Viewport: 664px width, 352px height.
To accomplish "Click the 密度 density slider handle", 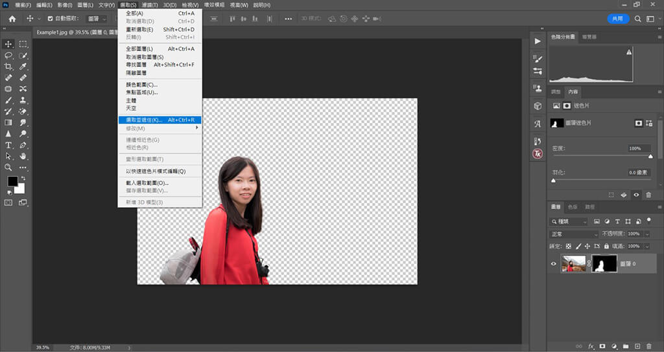I will (650, 157).
